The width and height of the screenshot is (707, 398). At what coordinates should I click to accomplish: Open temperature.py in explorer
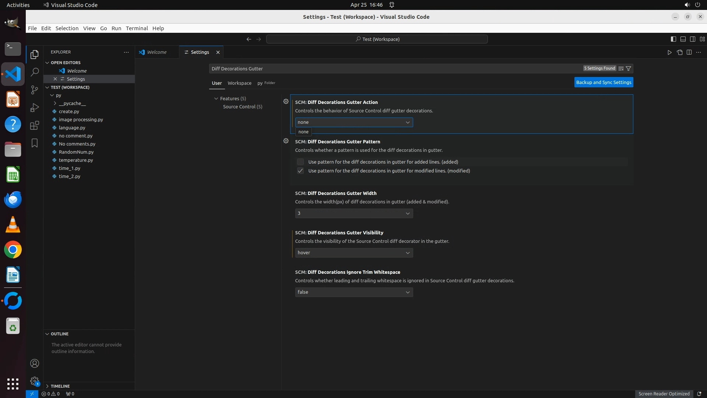75,160
